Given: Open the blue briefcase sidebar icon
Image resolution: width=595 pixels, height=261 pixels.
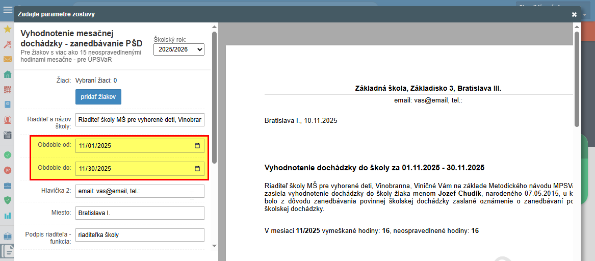Looking at the screenshot, I should pos(8,185).
